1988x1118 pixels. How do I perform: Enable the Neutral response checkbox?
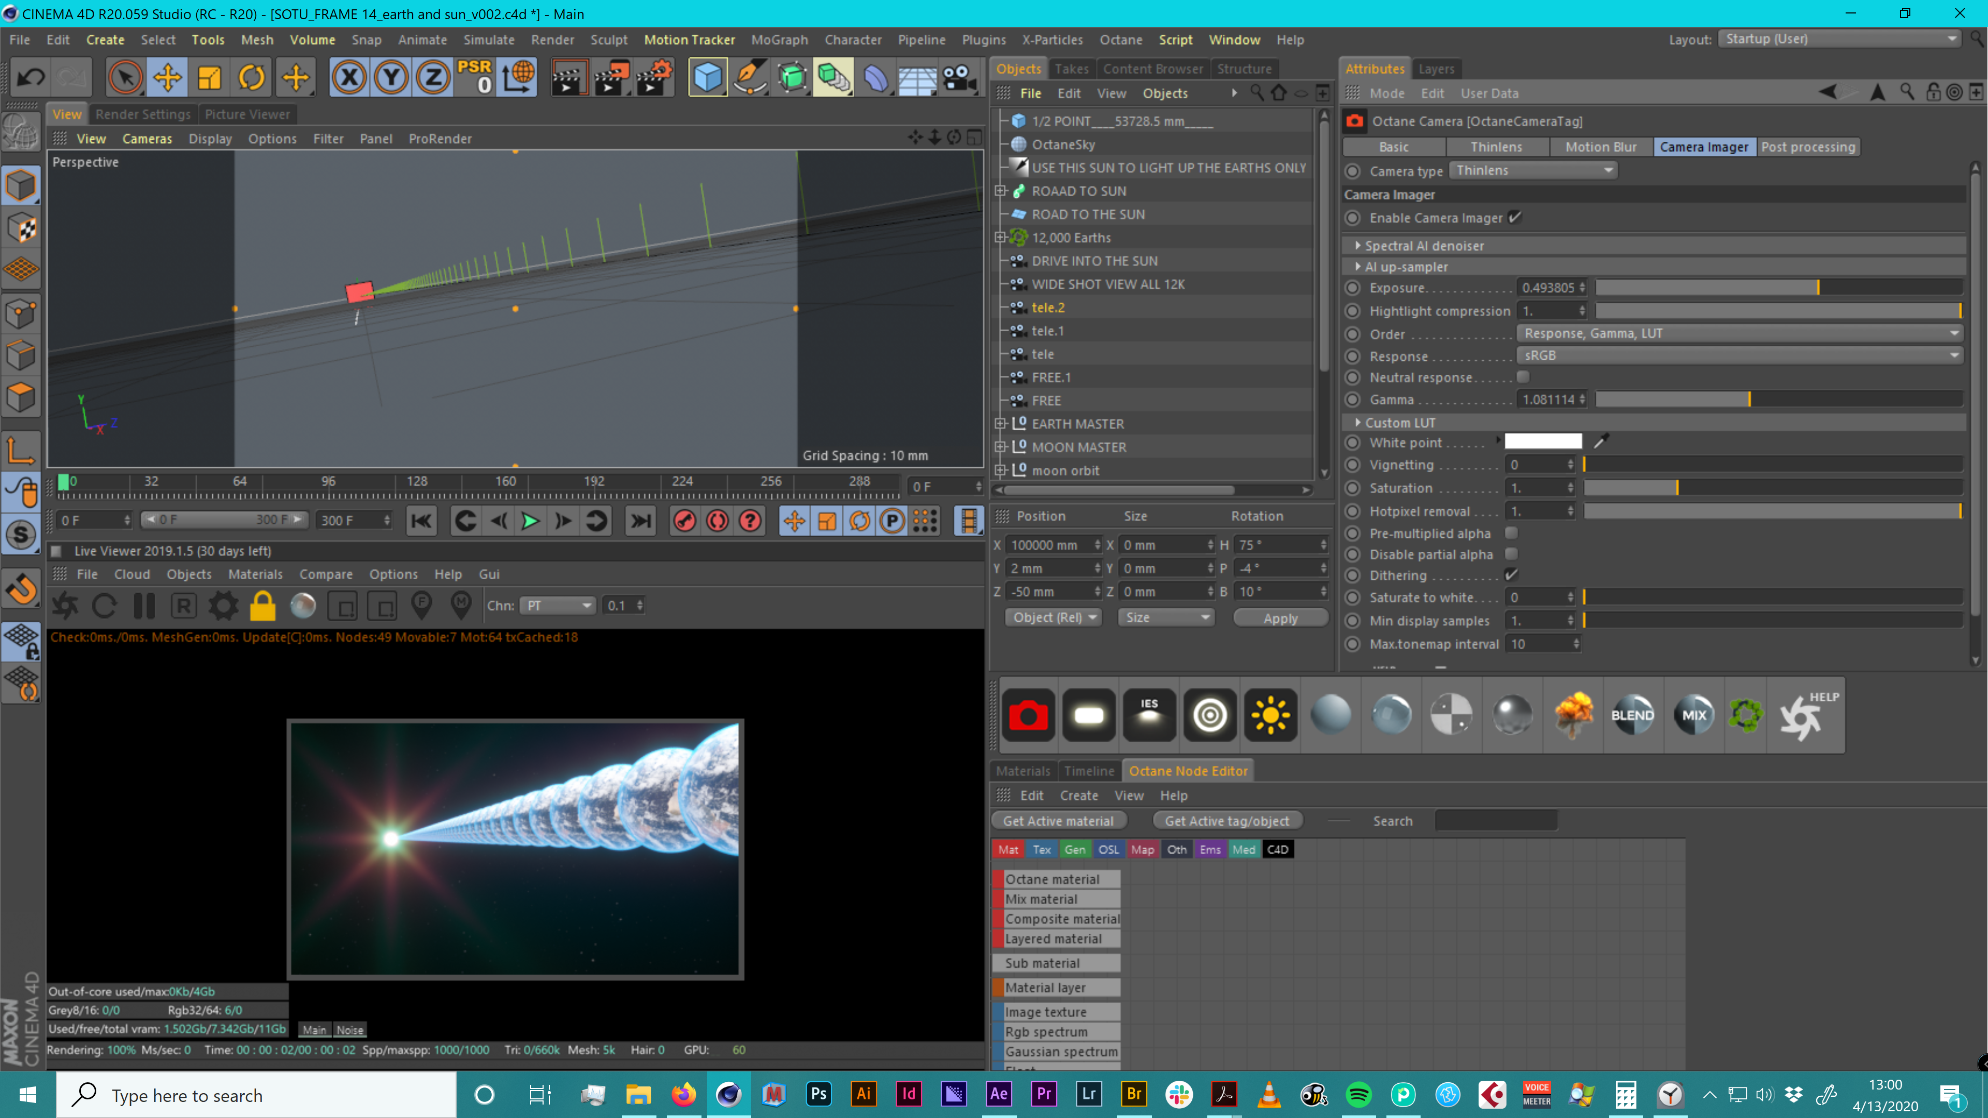[1523, 377]
